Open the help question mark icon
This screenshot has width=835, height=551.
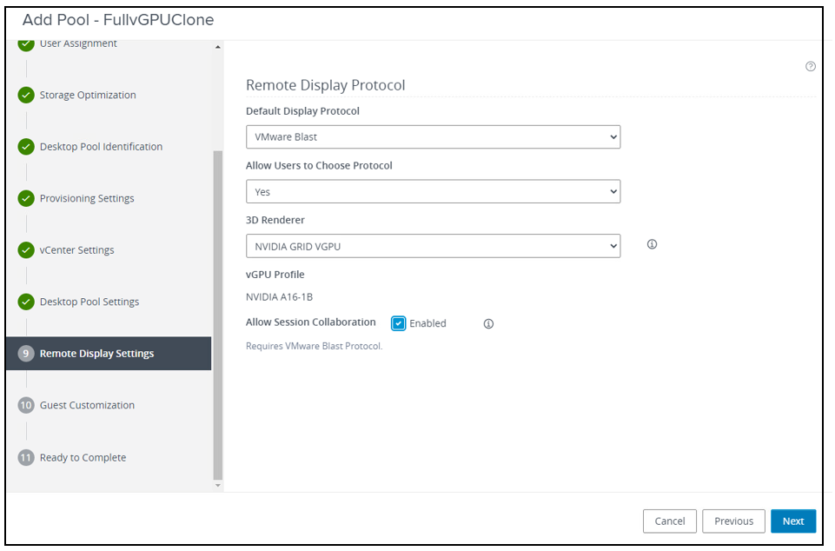pyautogui.click(x=810, y=65)
